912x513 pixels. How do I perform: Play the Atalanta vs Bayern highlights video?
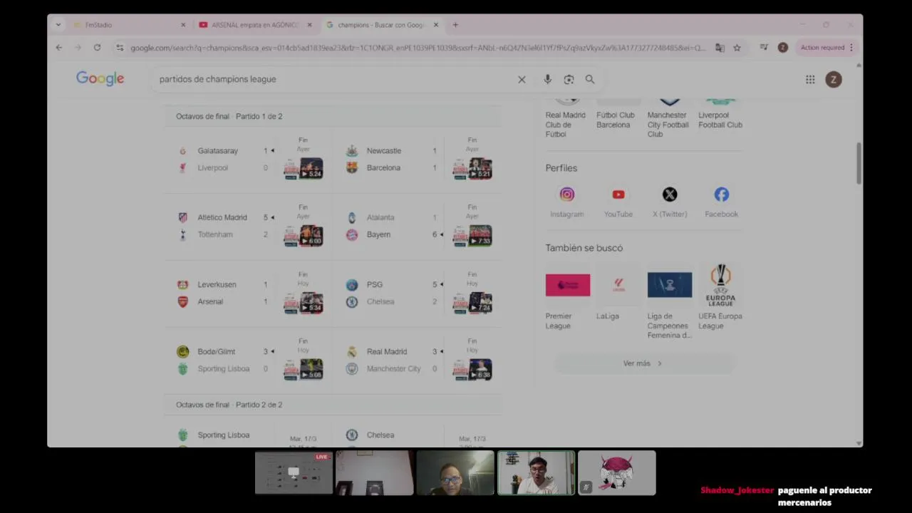coord(472,236)
